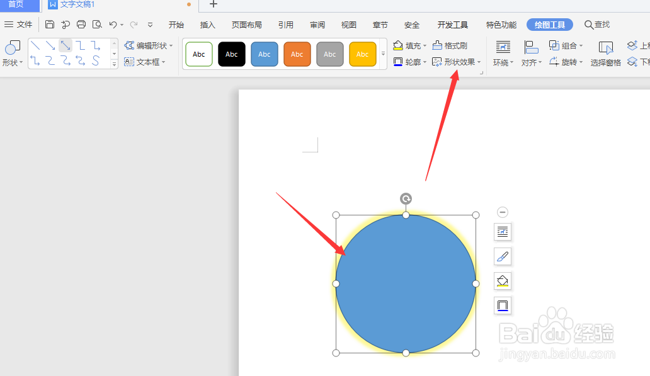Select the curved connector shape

(50, 61)
